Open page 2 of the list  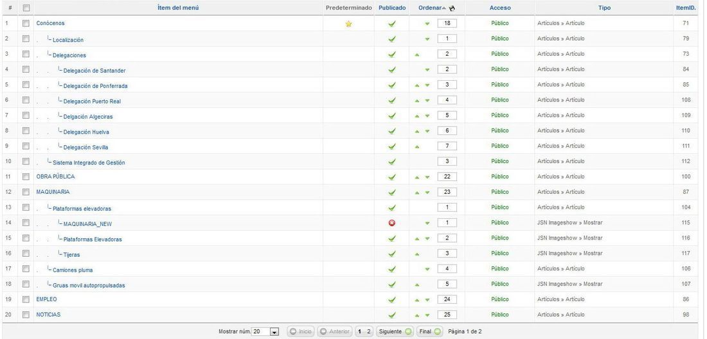368,331
